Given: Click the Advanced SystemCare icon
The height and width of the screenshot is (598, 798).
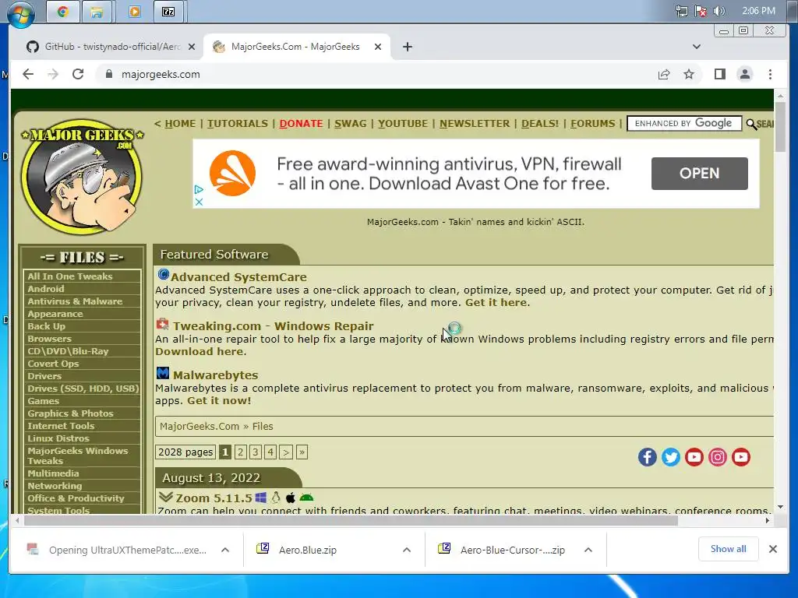Looking at the screenshot, I should (x=164, y=275).
